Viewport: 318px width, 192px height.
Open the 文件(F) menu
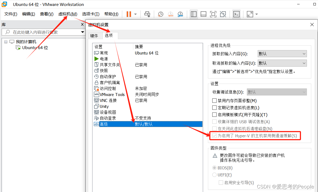pyautogui.click(x=11, y=14)
